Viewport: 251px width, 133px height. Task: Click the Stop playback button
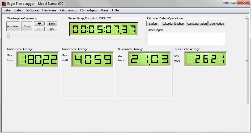coord(27,26)
